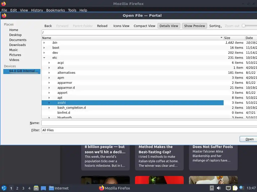Click the Name input field
The image size is (257, 192).
coord(149,123)
